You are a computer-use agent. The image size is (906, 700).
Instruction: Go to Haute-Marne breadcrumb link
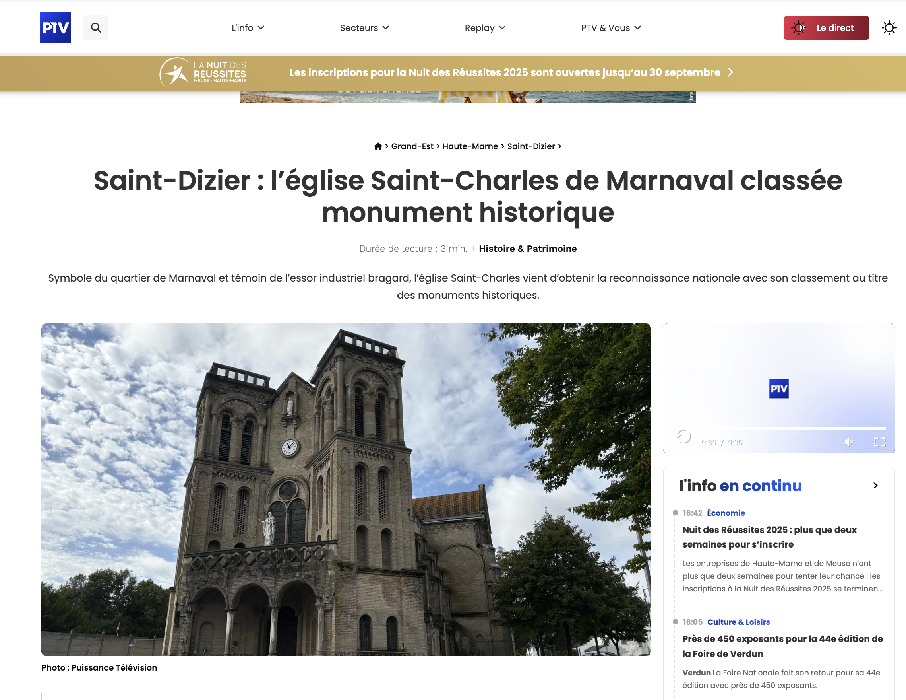470,146
